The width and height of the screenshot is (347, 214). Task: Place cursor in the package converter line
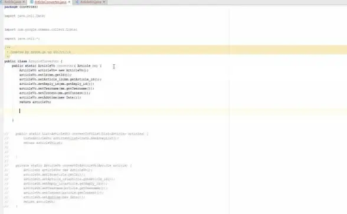(21, 7)
